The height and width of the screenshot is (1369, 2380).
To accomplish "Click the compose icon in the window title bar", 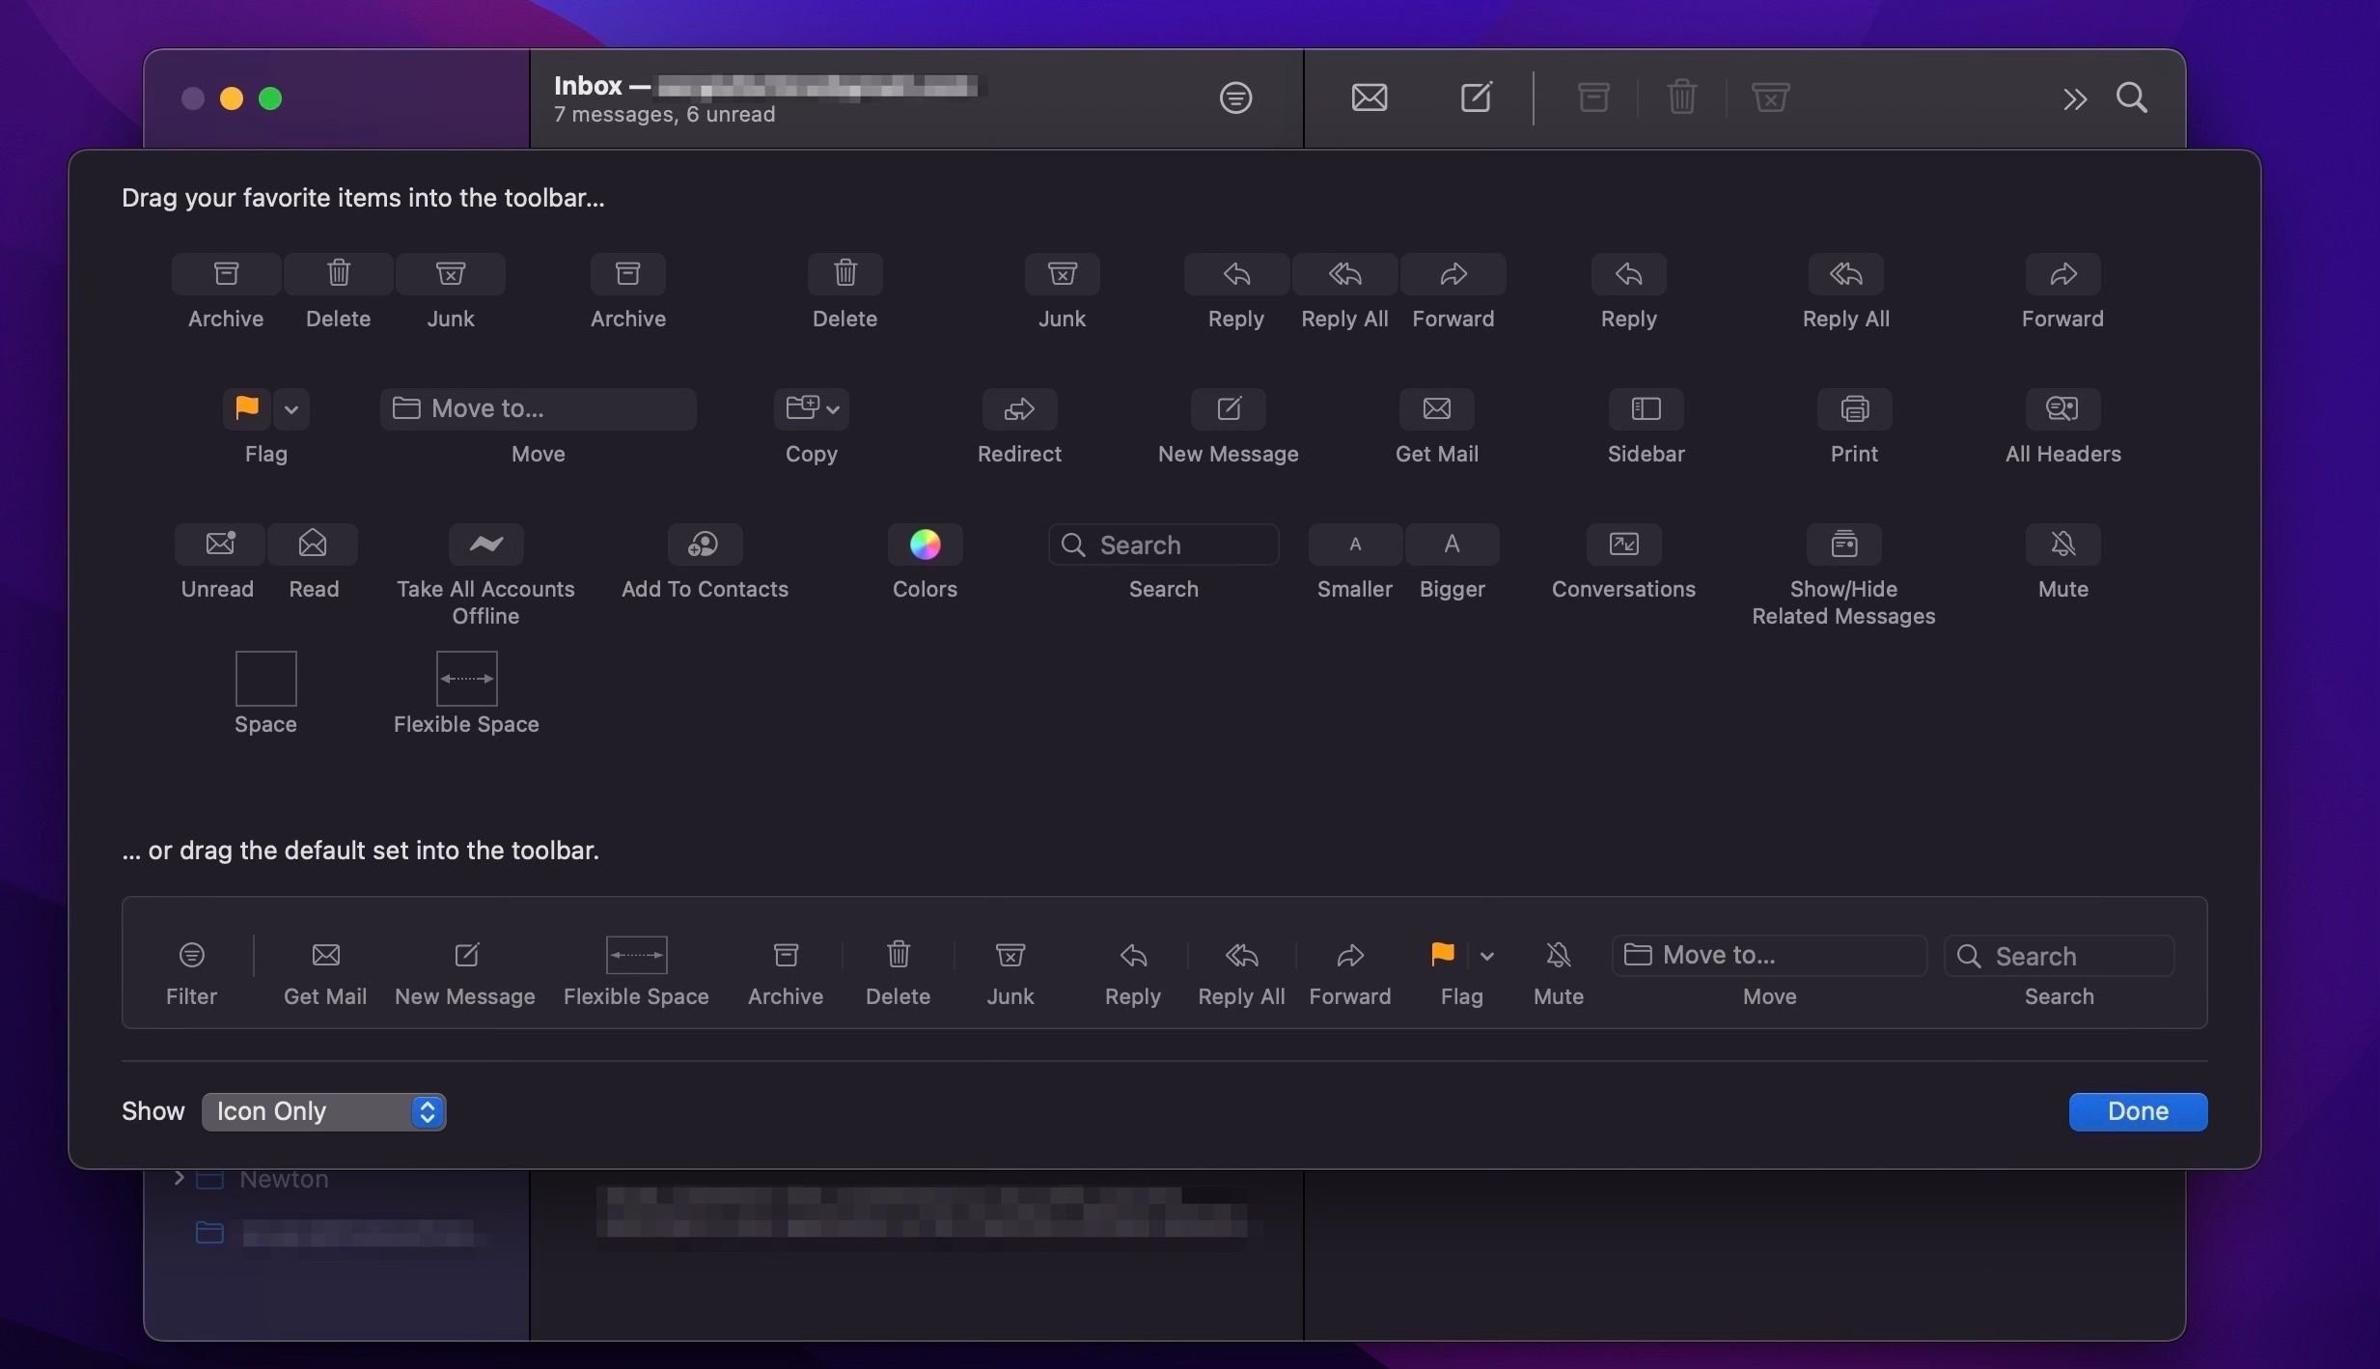I will click(x=1475, y=98).
